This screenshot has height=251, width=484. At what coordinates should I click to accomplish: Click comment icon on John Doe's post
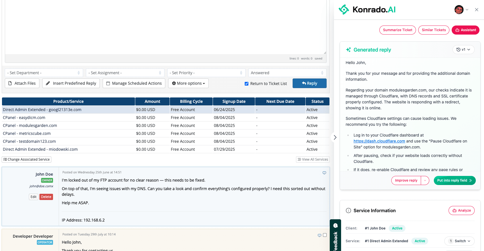(x=324, y=173)
